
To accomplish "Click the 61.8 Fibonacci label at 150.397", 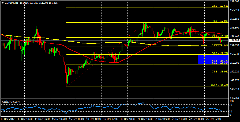I will coord(220,61).
